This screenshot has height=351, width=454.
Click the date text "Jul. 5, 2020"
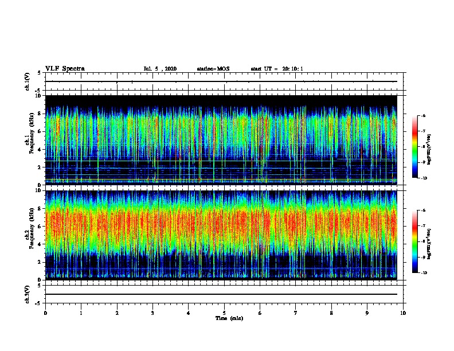click(160, 69)
